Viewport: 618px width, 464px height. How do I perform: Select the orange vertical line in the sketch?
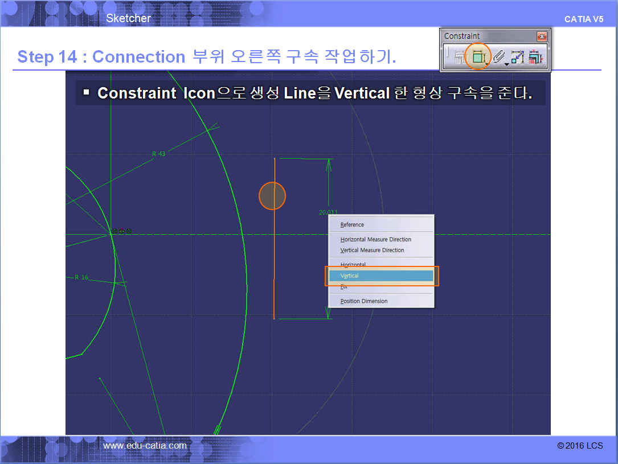tap(275, 256)
